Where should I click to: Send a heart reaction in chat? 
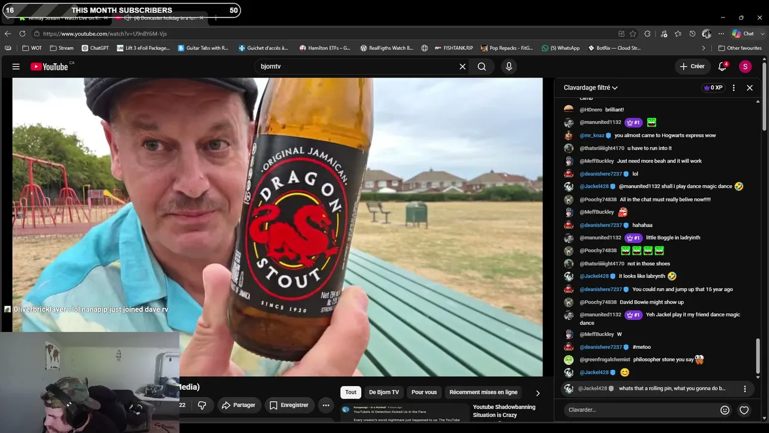pos(744,410)
